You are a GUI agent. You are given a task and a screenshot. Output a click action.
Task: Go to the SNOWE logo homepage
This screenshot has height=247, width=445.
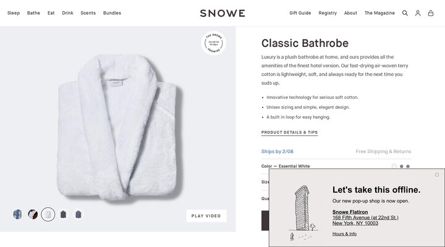click(x=222, y=13)
